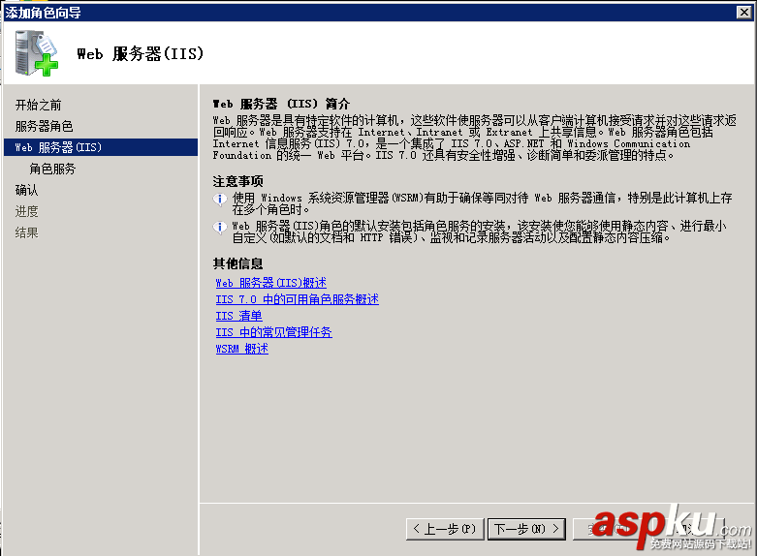Click the Web 服务器 (IIS) 简介 heading

click(281, 104)
